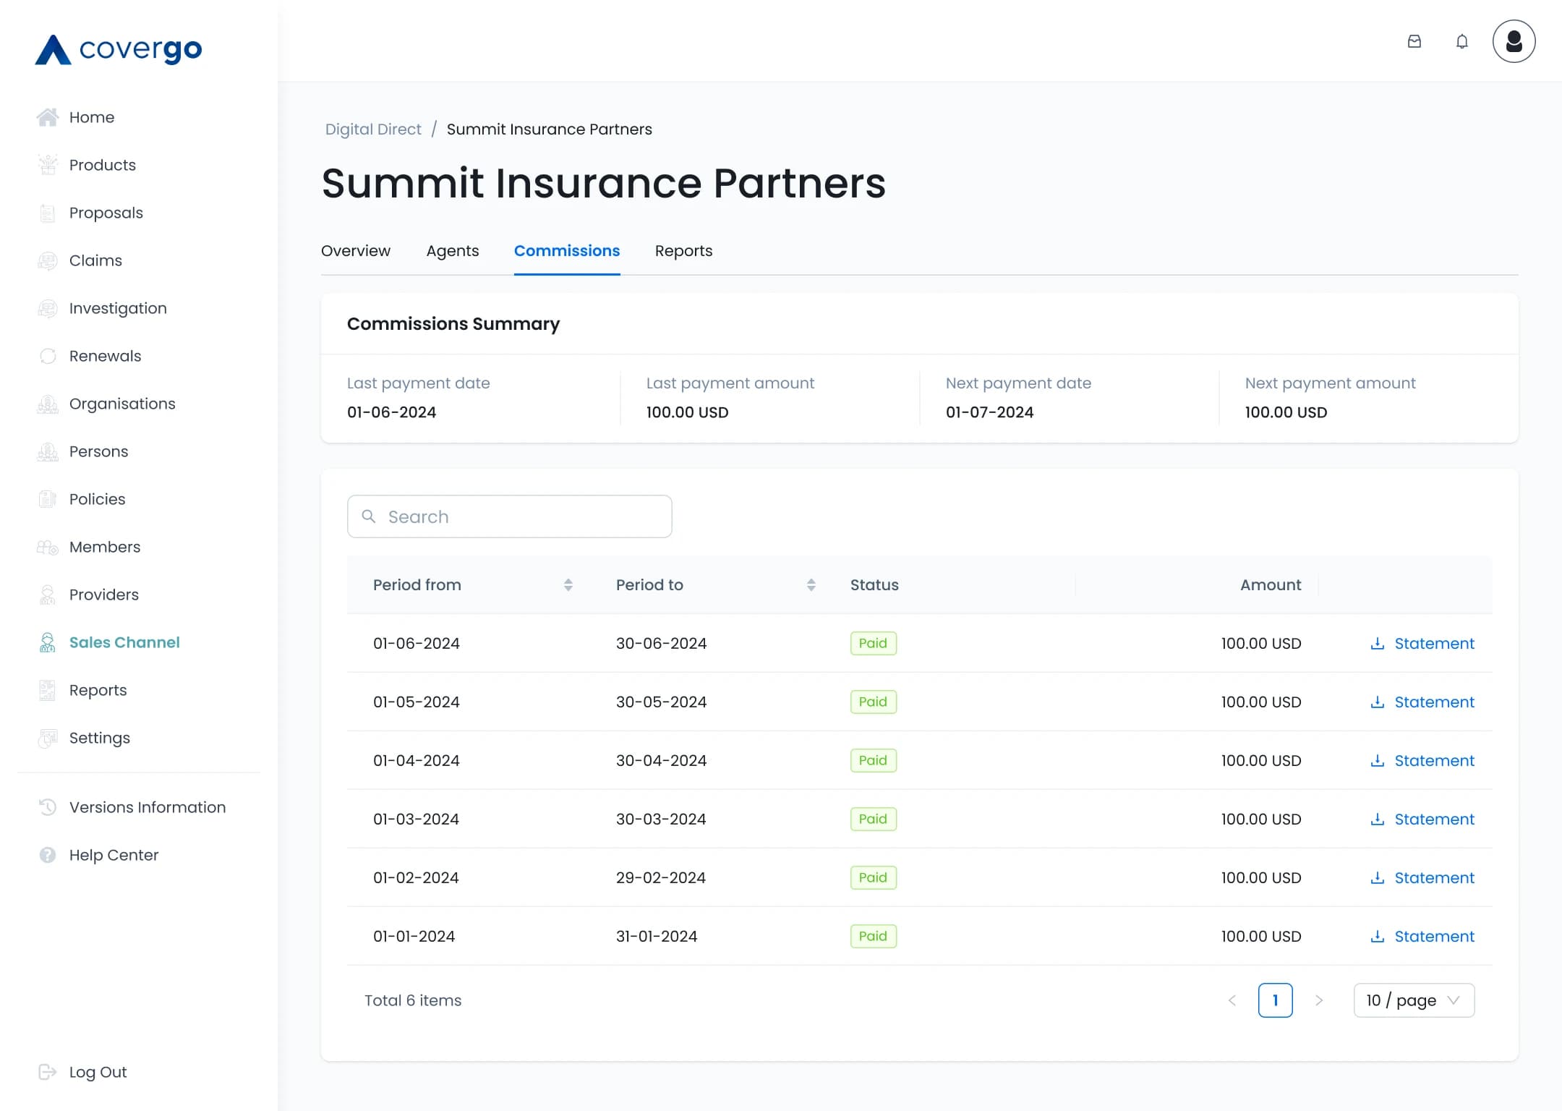Click the Summit Insurance Partners breadcrumb text
The image size is (1562, 1111).
(x=550, y=129)
